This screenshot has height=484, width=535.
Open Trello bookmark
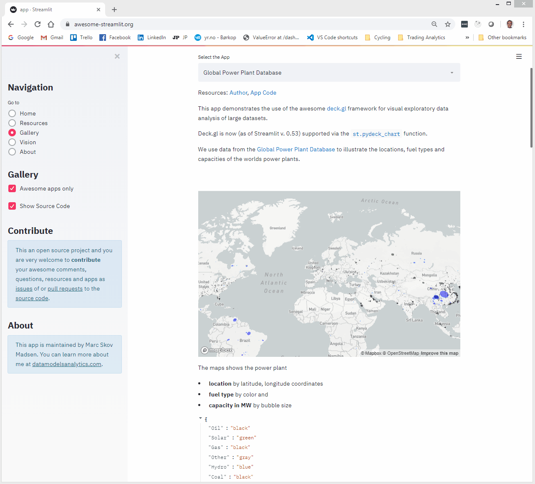81,38
